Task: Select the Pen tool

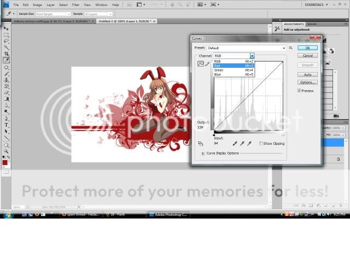Action: tap(6, 119)
